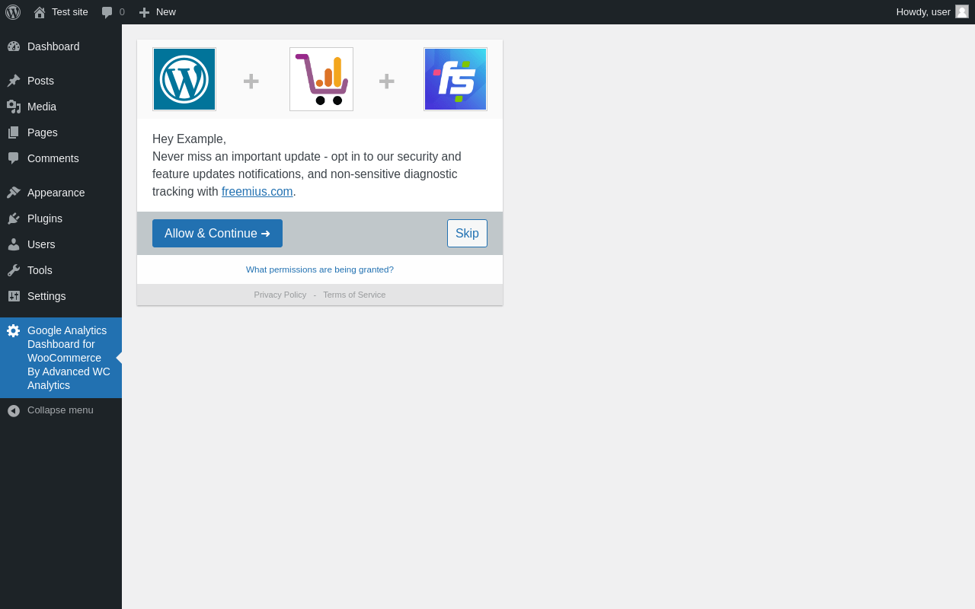Open the WordPress logo menu in admin bar

coord(13,12)
